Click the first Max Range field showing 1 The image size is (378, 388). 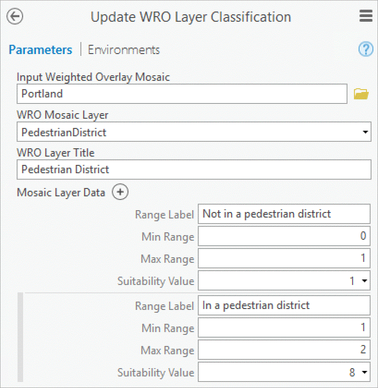pyautogui.click(x=284, y=259)
